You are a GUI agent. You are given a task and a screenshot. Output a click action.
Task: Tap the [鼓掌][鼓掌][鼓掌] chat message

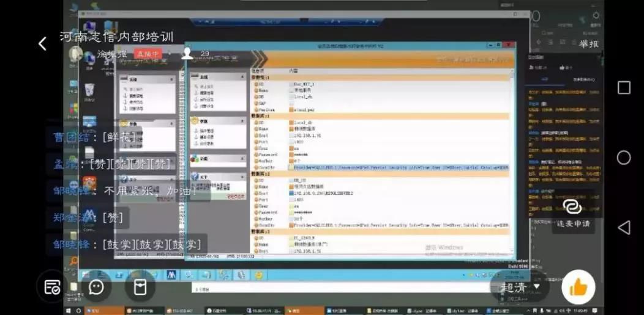pyautogui.click(x=126, y=244)
